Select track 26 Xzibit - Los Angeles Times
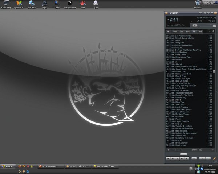 click(x=189, y=36)
